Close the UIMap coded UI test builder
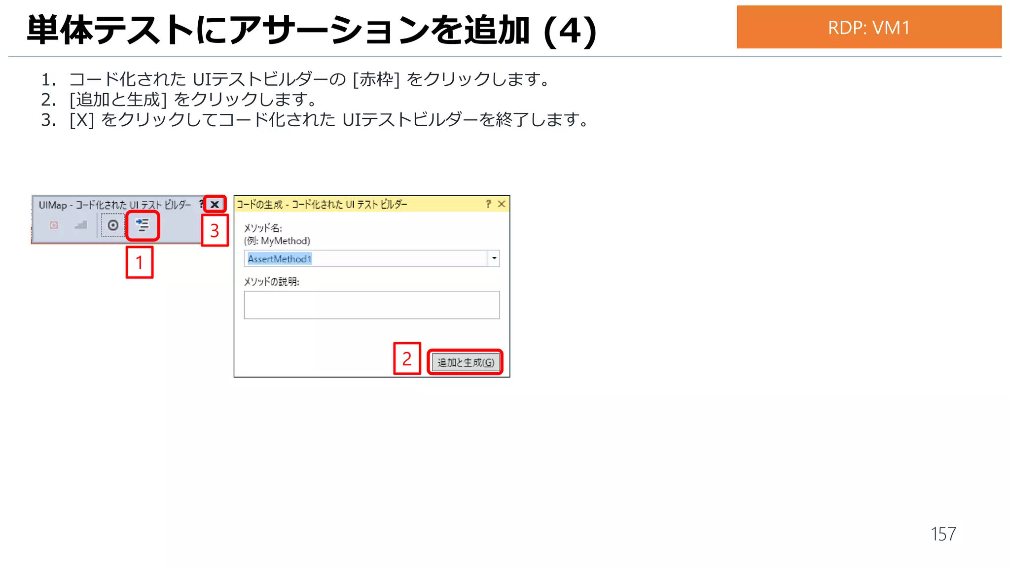1010x568 pixels. (215, 204)
